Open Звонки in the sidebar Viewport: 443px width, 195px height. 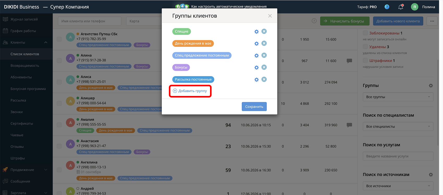coord(16,112)
